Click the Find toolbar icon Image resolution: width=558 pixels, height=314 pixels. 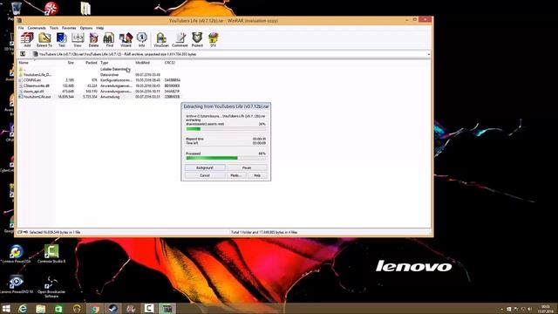coord(109,39)
